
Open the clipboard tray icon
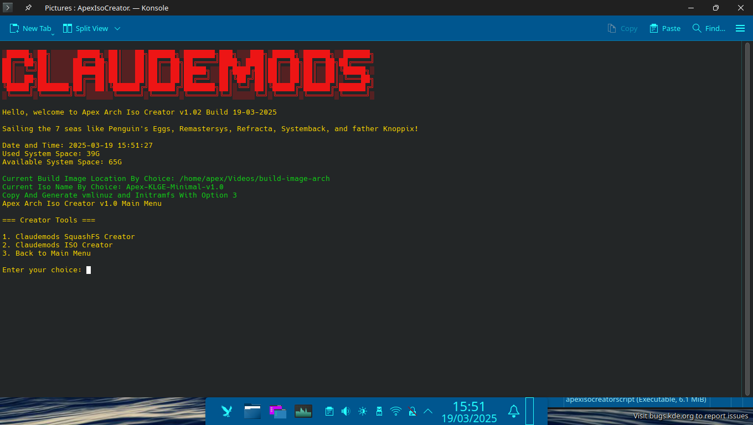pos(329,411)
